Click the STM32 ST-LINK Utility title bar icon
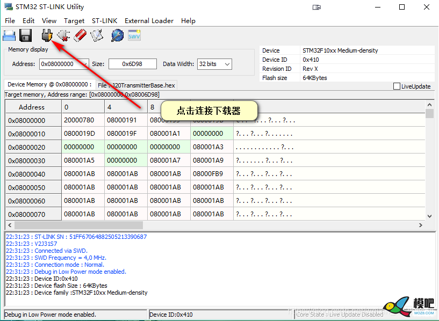Viewport: 439px width, 321px height. click(x=9, y=7)
